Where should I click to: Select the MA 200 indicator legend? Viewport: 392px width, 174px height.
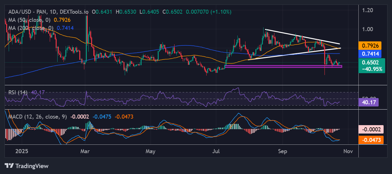[x=30, y=28]
